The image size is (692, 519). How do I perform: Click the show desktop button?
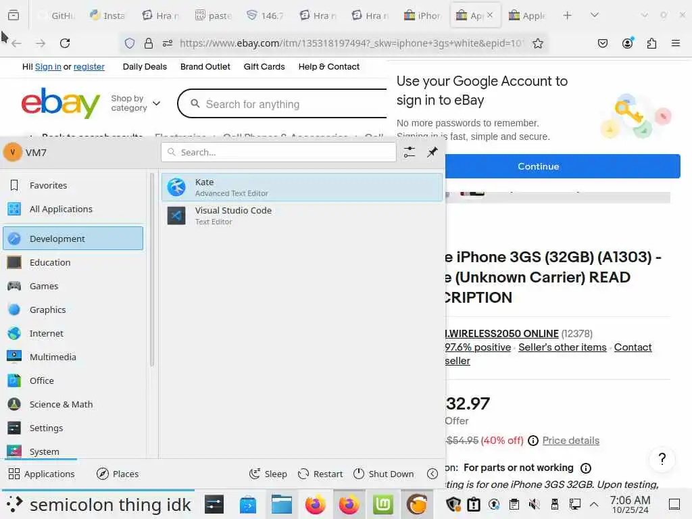[674, 504]
